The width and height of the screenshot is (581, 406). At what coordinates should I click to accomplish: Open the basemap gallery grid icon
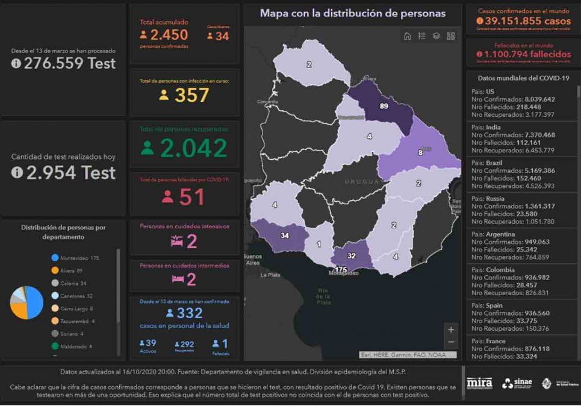coord(451,36)
